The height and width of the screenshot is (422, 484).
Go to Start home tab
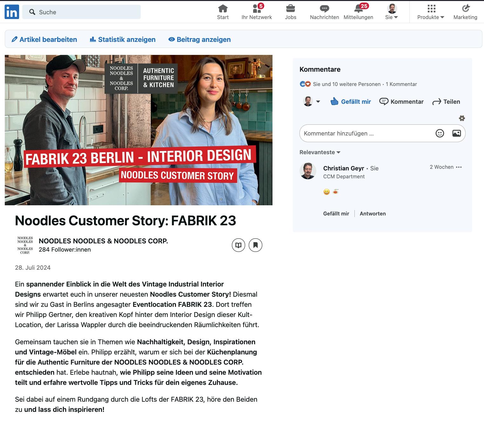tap(223, 12)
